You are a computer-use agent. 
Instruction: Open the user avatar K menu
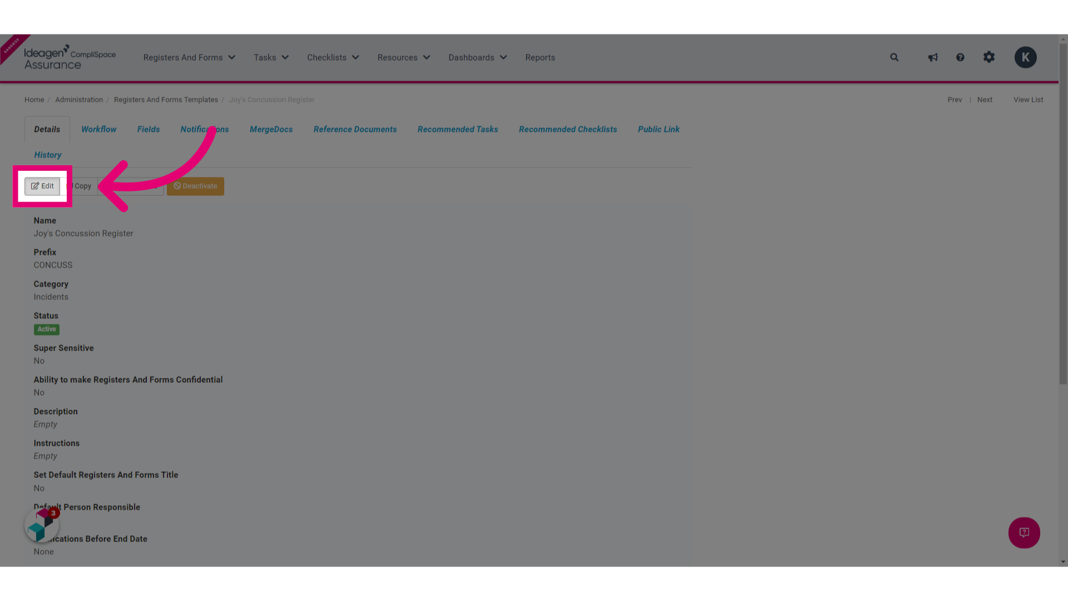pyautogui.click(x=1025, y=57)
